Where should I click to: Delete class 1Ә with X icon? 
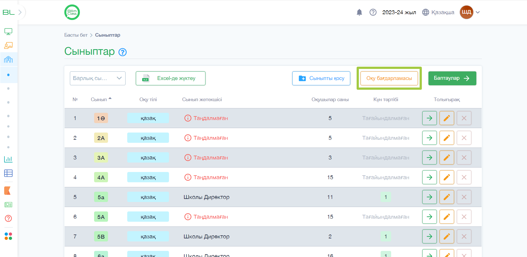pos(464,118)
